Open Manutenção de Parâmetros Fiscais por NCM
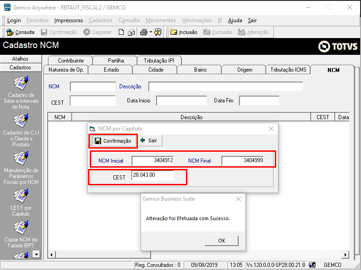The width and height of the screenshot is (361, 270). tap(21, 168)
